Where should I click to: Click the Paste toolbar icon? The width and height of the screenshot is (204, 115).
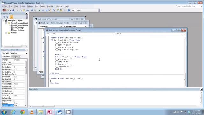(x=24, y=10)
